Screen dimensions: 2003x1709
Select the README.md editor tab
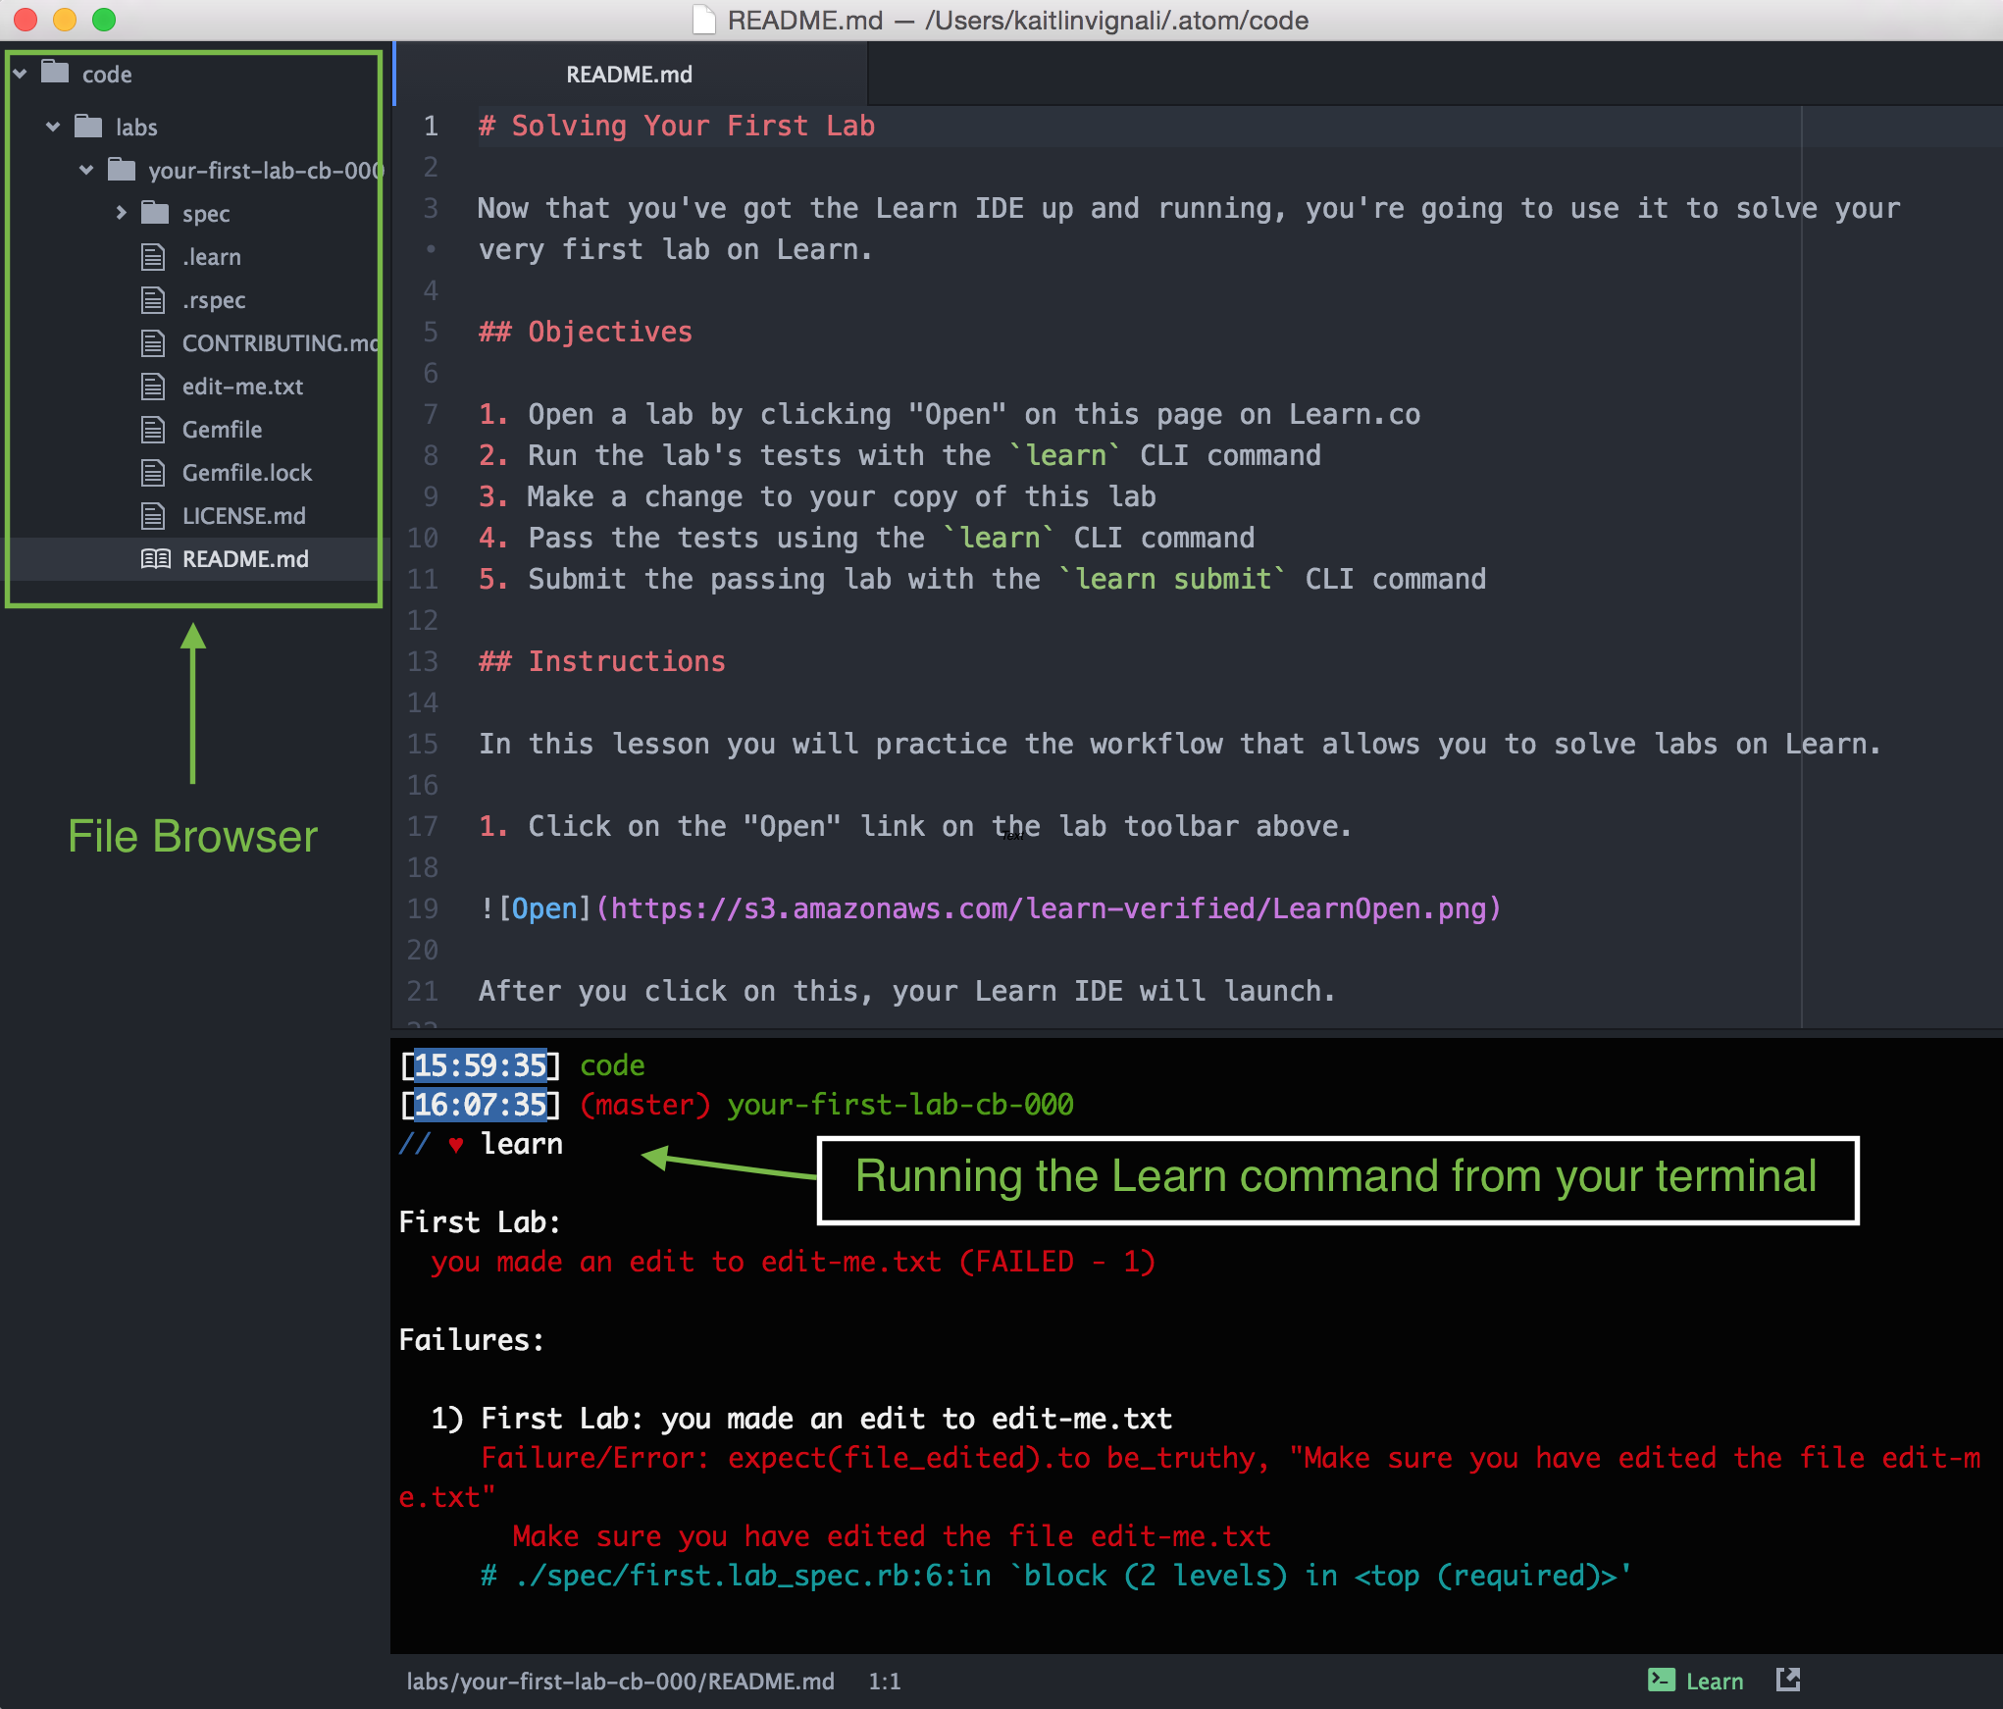coord(629,75)
